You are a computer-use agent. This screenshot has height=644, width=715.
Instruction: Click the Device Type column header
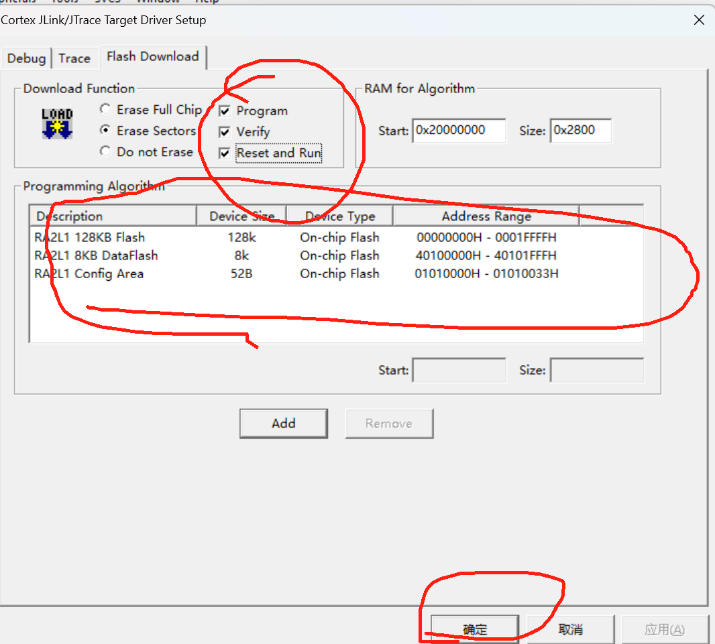[339, 216]
